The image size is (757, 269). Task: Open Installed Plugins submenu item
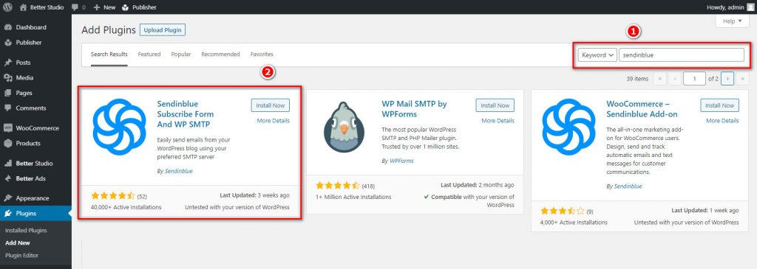pyautogui.click(x=26, y=231)
